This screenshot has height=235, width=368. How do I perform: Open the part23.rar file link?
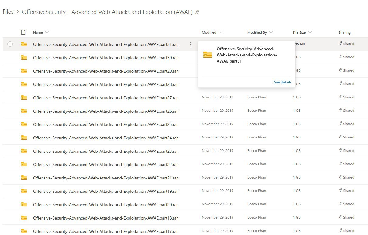coord(105,151)
